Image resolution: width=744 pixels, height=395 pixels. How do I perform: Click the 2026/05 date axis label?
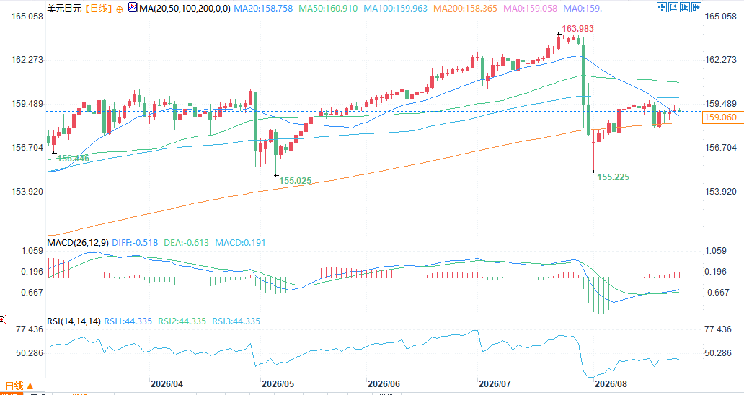click(x=278, y=383)
